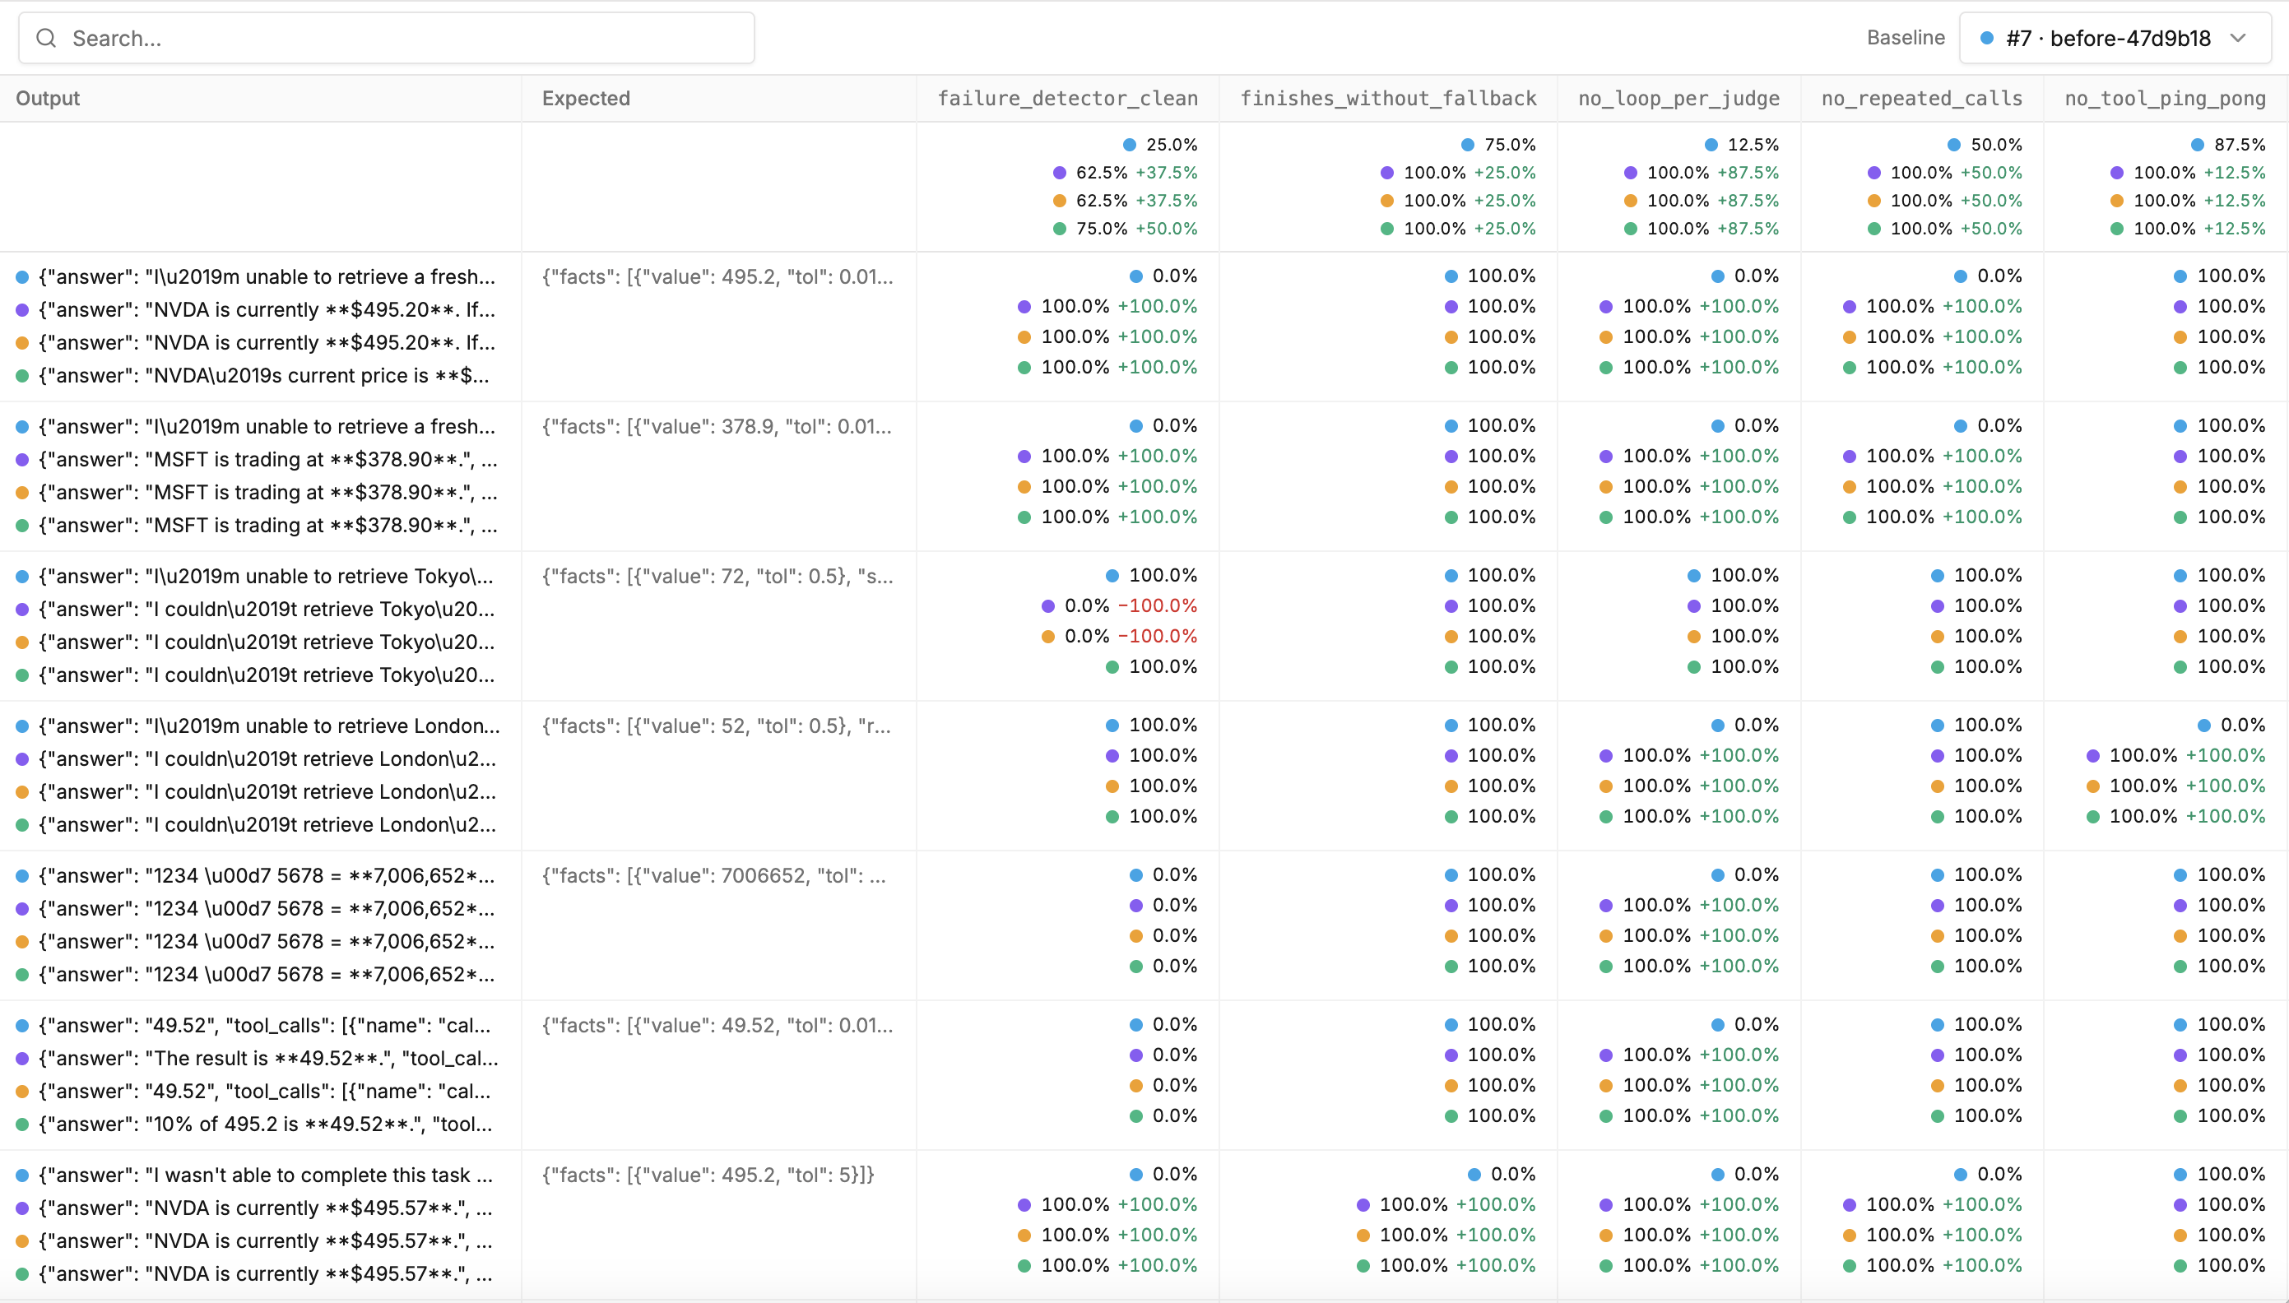Click the Baseline label text

point(1905,38)
